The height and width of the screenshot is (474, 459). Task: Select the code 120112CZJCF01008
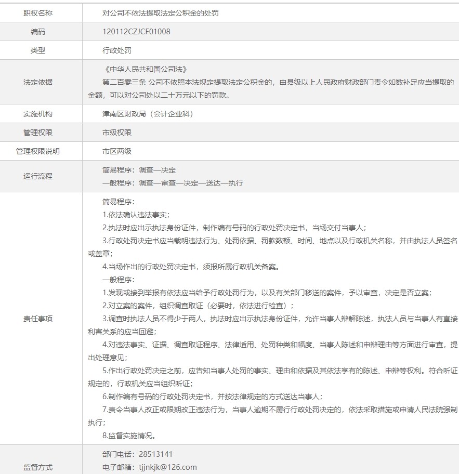pos(136,32)
